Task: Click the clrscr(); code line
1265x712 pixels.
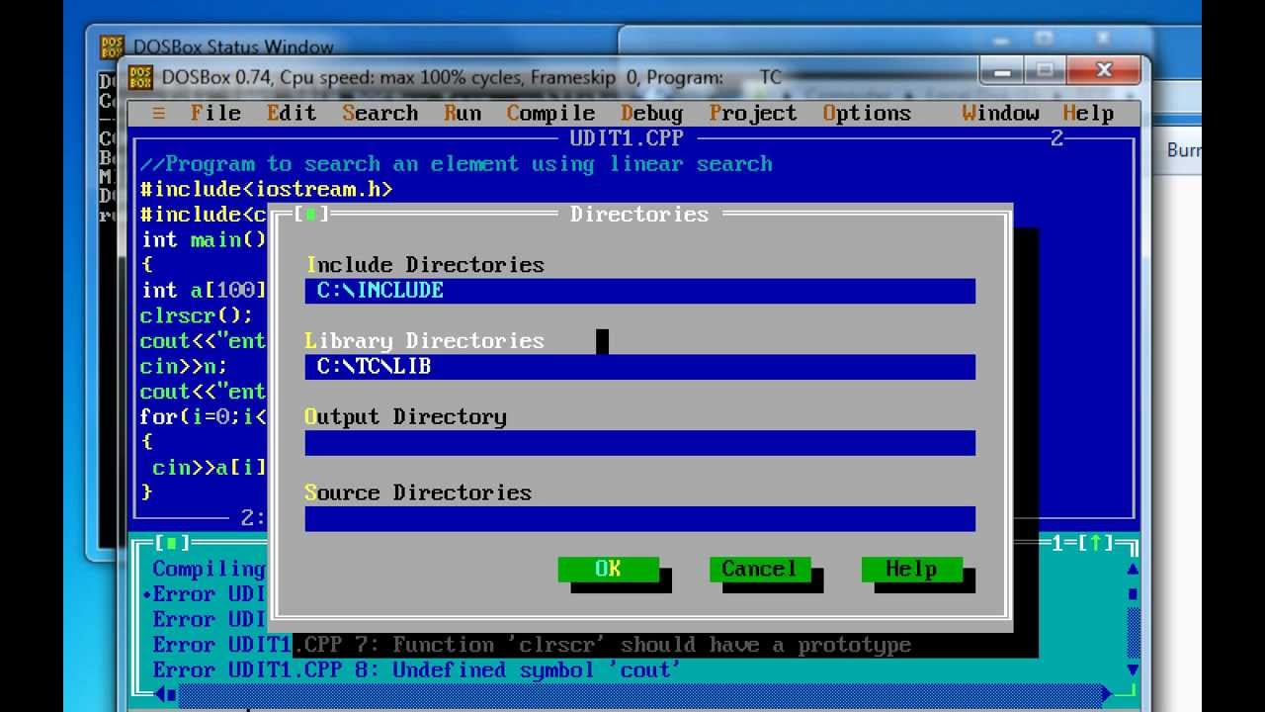Action: click(197, 316)
